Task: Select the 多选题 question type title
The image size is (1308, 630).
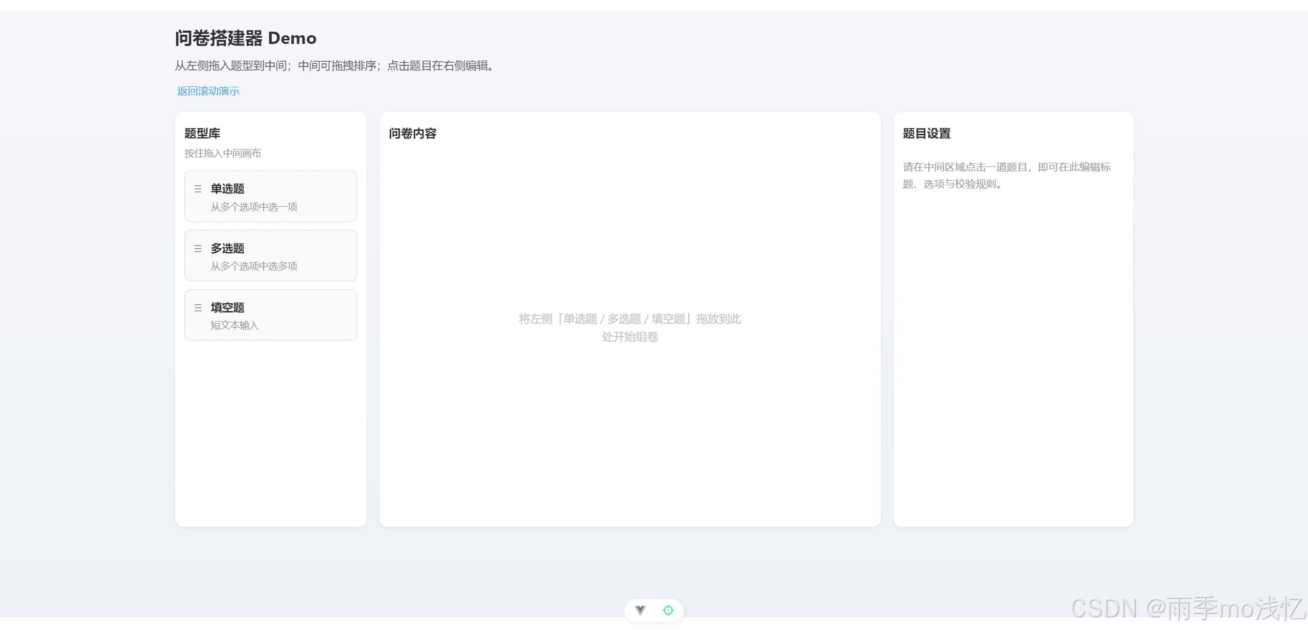Action: 228,248
